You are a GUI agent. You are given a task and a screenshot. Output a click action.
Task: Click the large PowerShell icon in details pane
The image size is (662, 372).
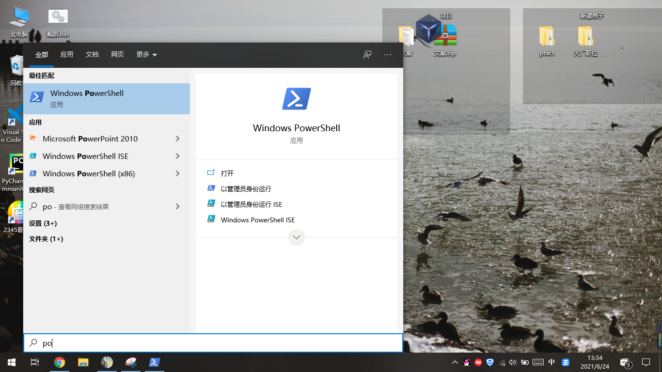point(297,99)
